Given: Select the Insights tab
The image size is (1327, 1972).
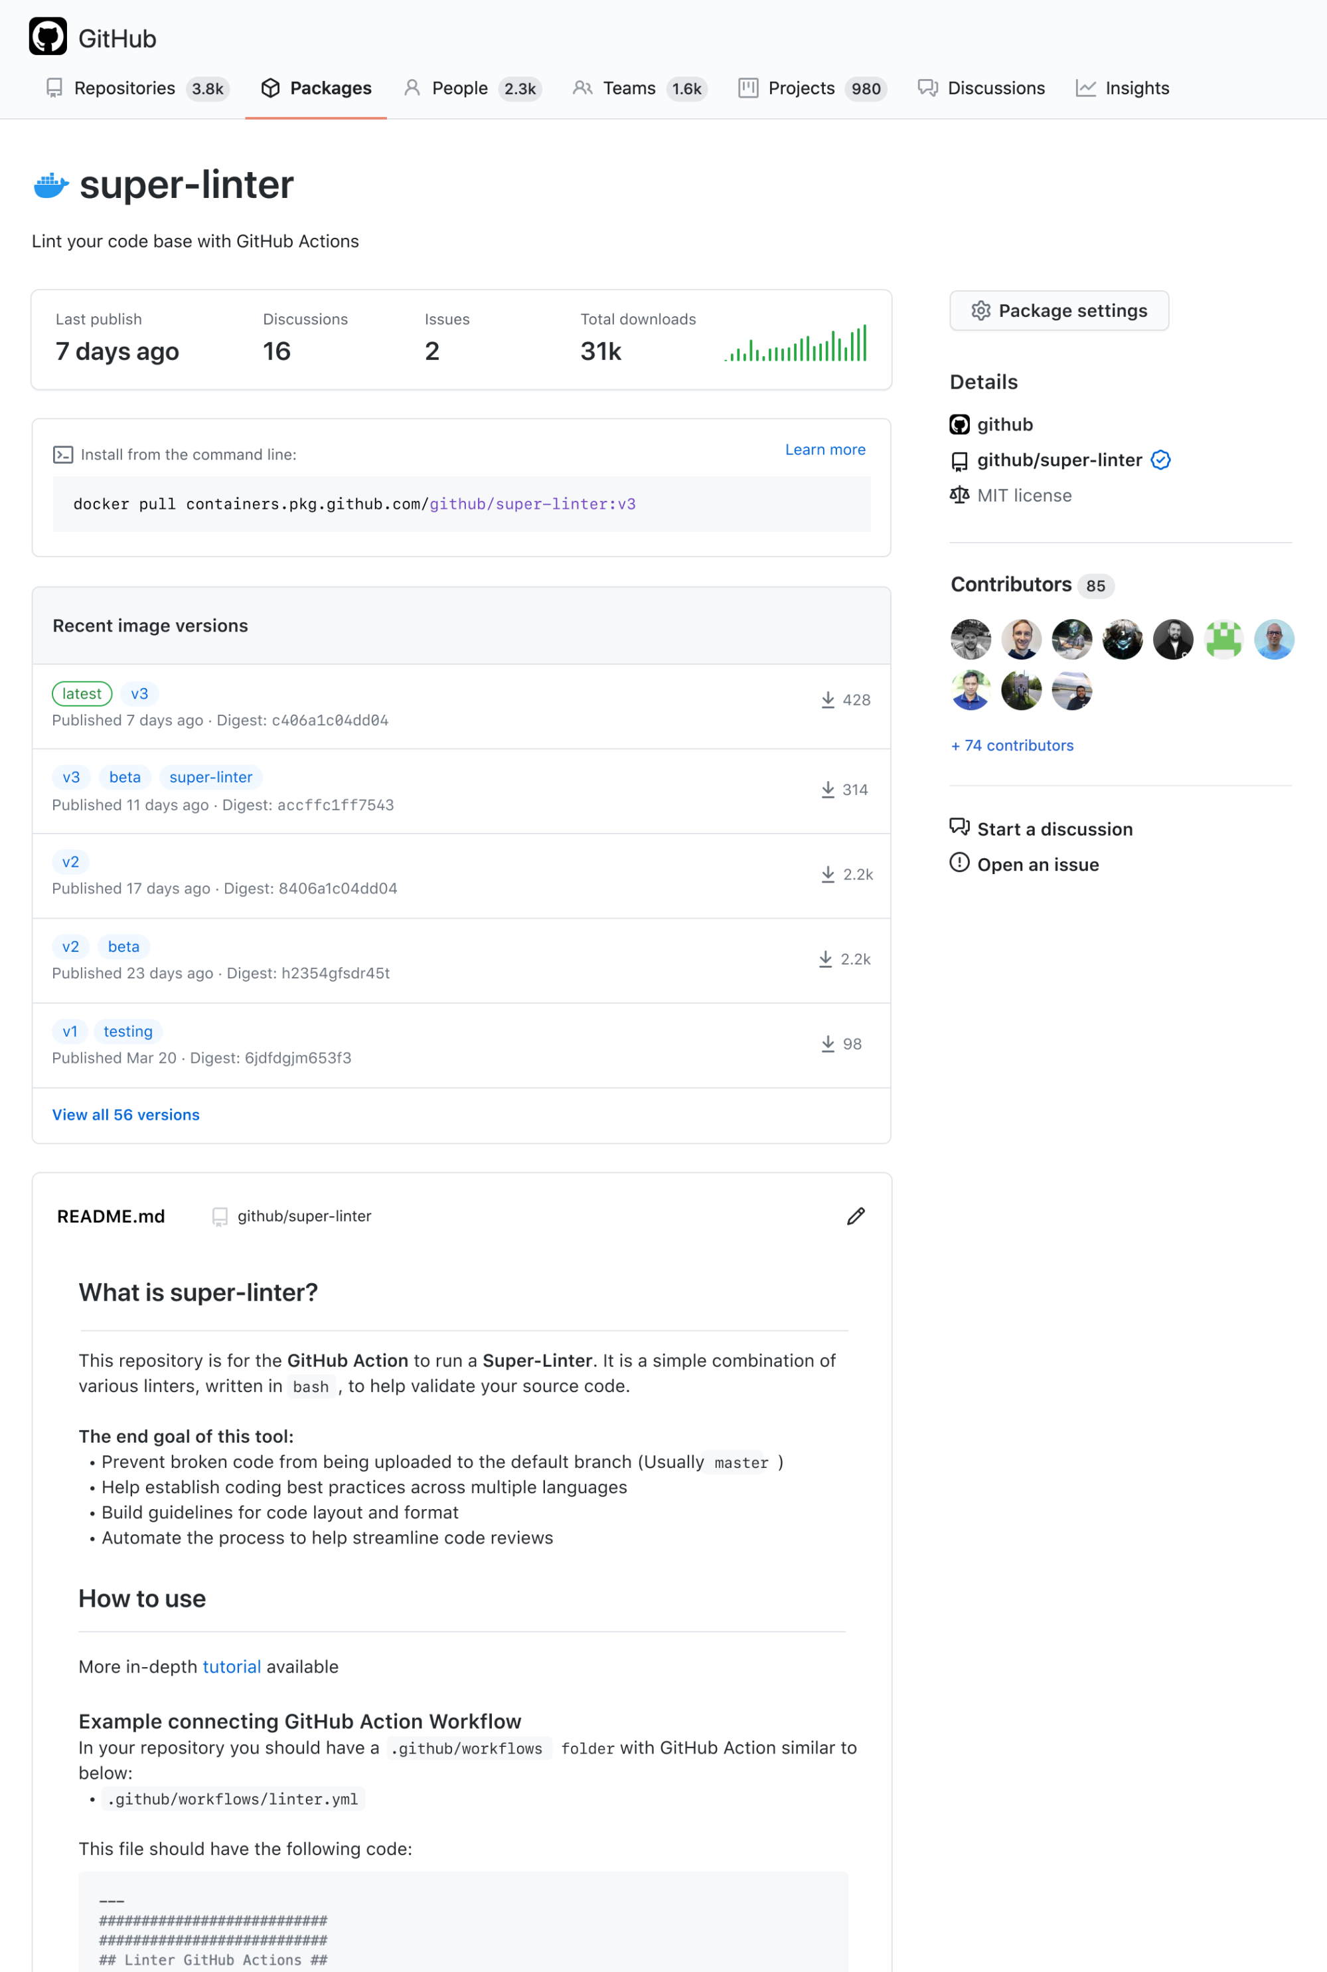Looking at the screenshot, I should pos(1137,88).
